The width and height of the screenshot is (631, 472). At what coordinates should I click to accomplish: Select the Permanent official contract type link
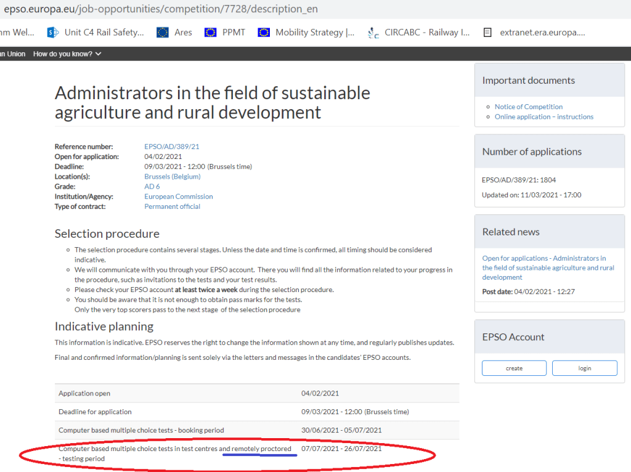pyautogui.click(x=172, y=206)
